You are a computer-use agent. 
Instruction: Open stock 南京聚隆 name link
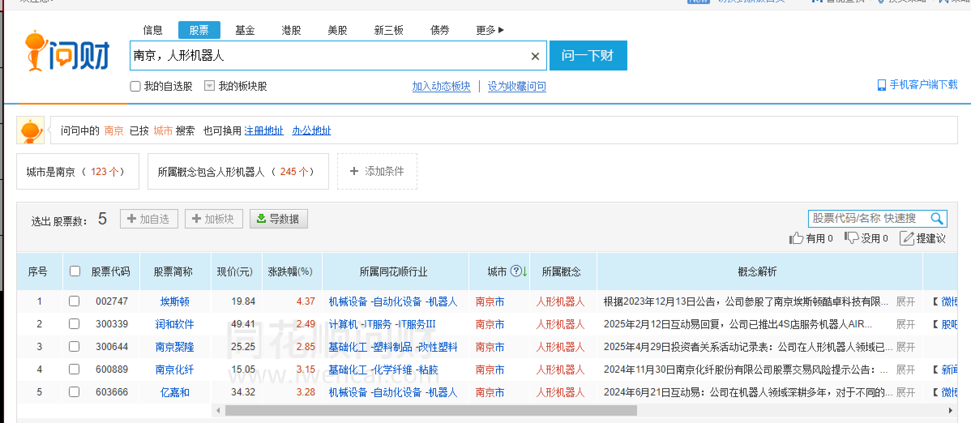175,347
